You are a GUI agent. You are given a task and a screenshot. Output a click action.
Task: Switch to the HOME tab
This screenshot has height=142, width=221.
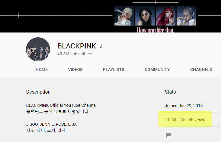click(42, 69)
